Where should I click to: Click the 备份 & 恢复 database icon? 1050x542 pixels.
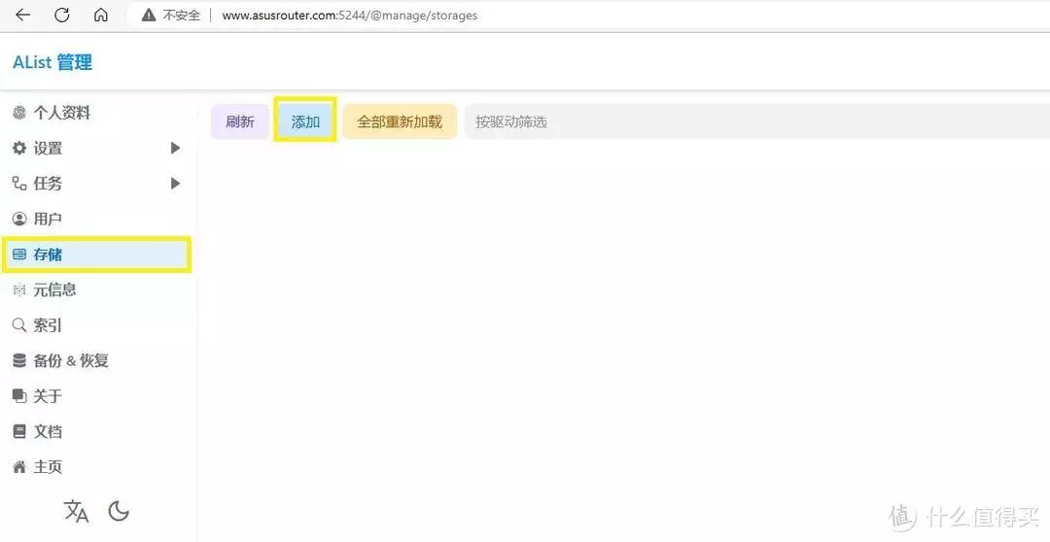(x=19, y=360)
